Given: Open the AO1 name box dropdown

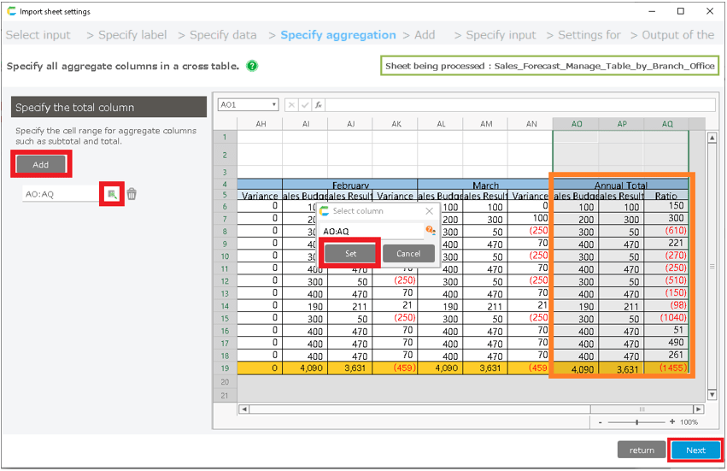Looking at the screenshot, I should tap(273, 105).
